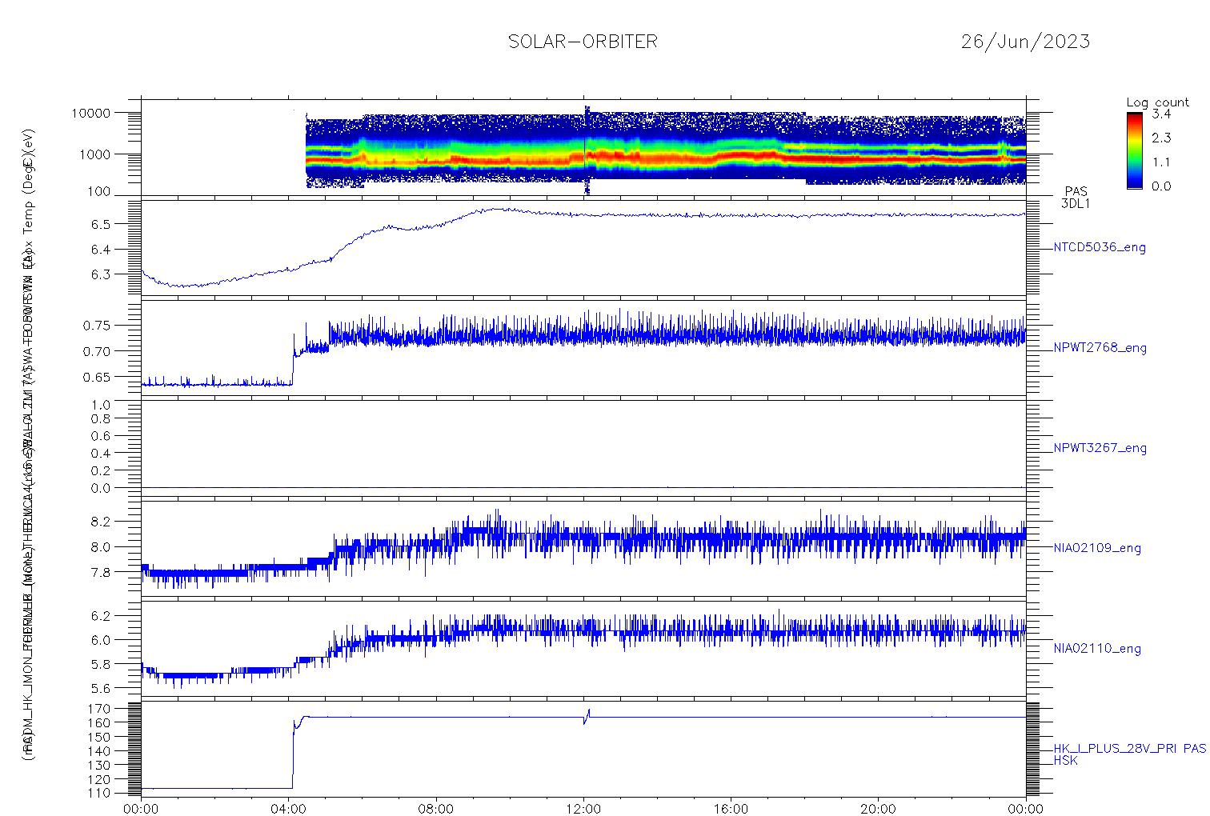Image resolution: width=1210 pixels, height=816 pixels.
Task: Click the 26/Jun/2023 date label
Action: [x=1025, y=42]
